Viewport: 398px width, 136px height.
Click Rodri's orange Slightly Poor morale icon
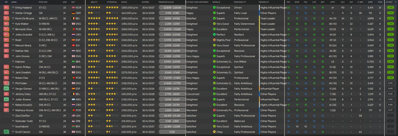coord(214,40)
